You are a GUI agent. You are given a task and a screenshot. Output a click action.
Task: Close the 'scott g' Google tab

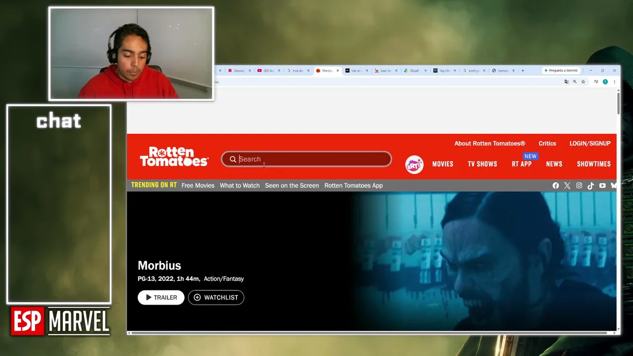coord(484,71)
